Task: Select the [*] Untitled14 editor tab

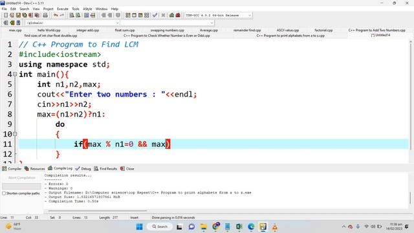Action: (380, 35)
